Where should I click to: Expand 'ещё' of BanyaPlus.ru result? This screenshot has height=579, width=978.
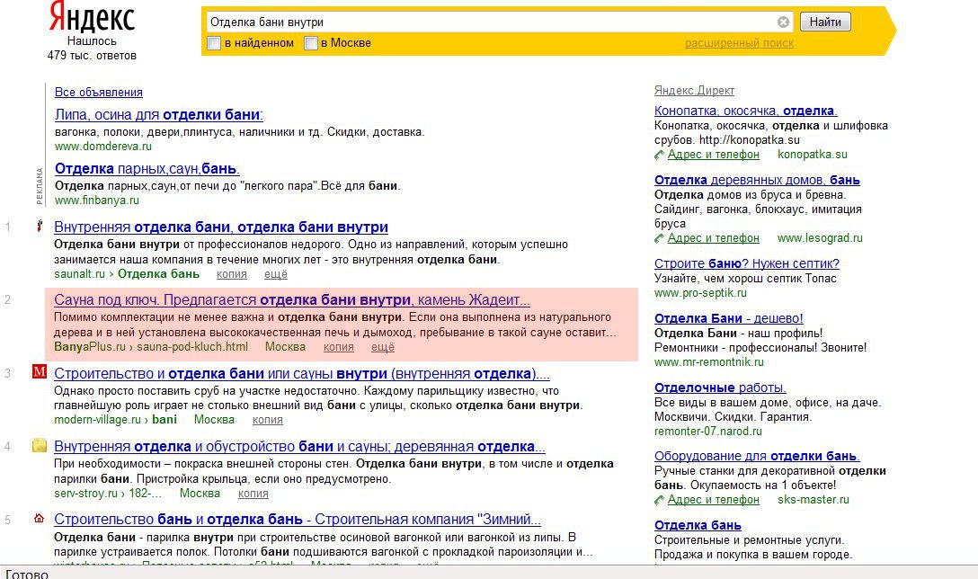point(383,347)
